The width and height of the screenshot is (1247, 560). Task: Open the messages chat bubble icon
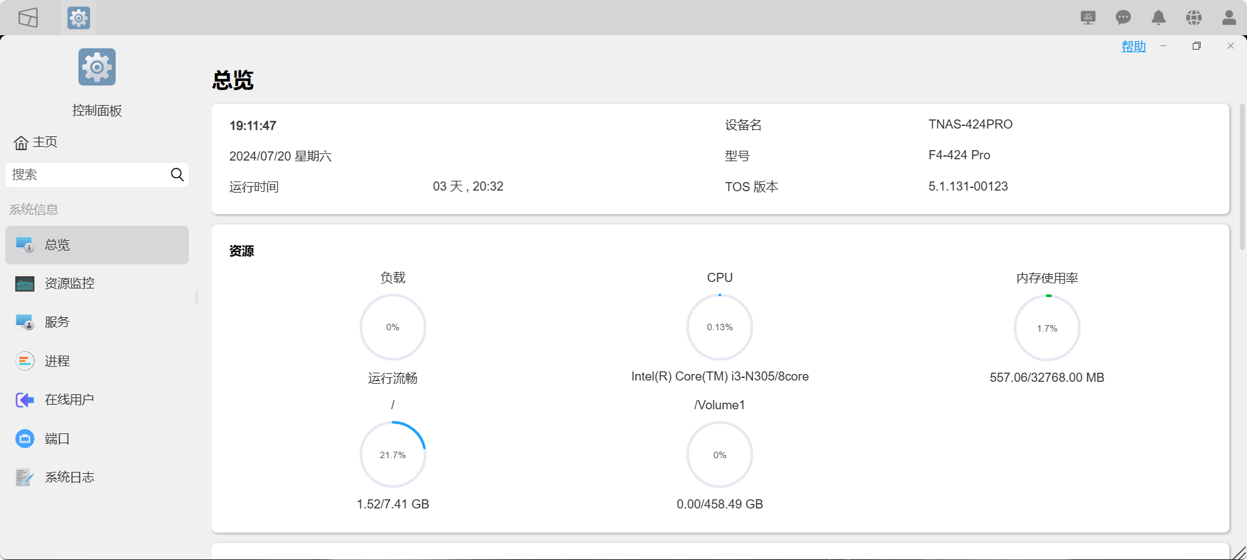tap(1123, 18)
